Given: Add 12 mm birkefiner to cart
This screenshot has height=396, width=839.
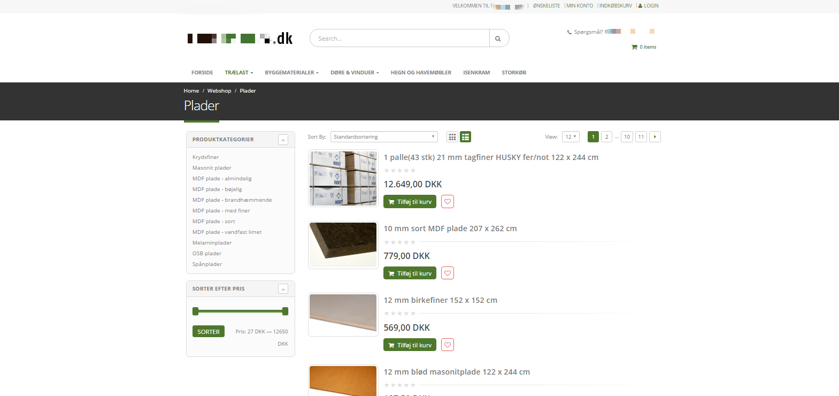Looking at the screenshot, I should click(x=410, y=345).
